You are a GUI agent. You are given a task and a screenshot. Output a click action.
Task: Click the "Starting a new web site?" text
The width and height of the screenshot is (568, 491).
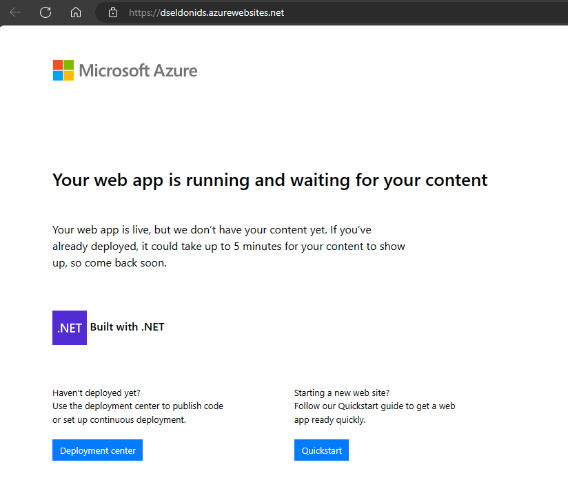[342, 393]
